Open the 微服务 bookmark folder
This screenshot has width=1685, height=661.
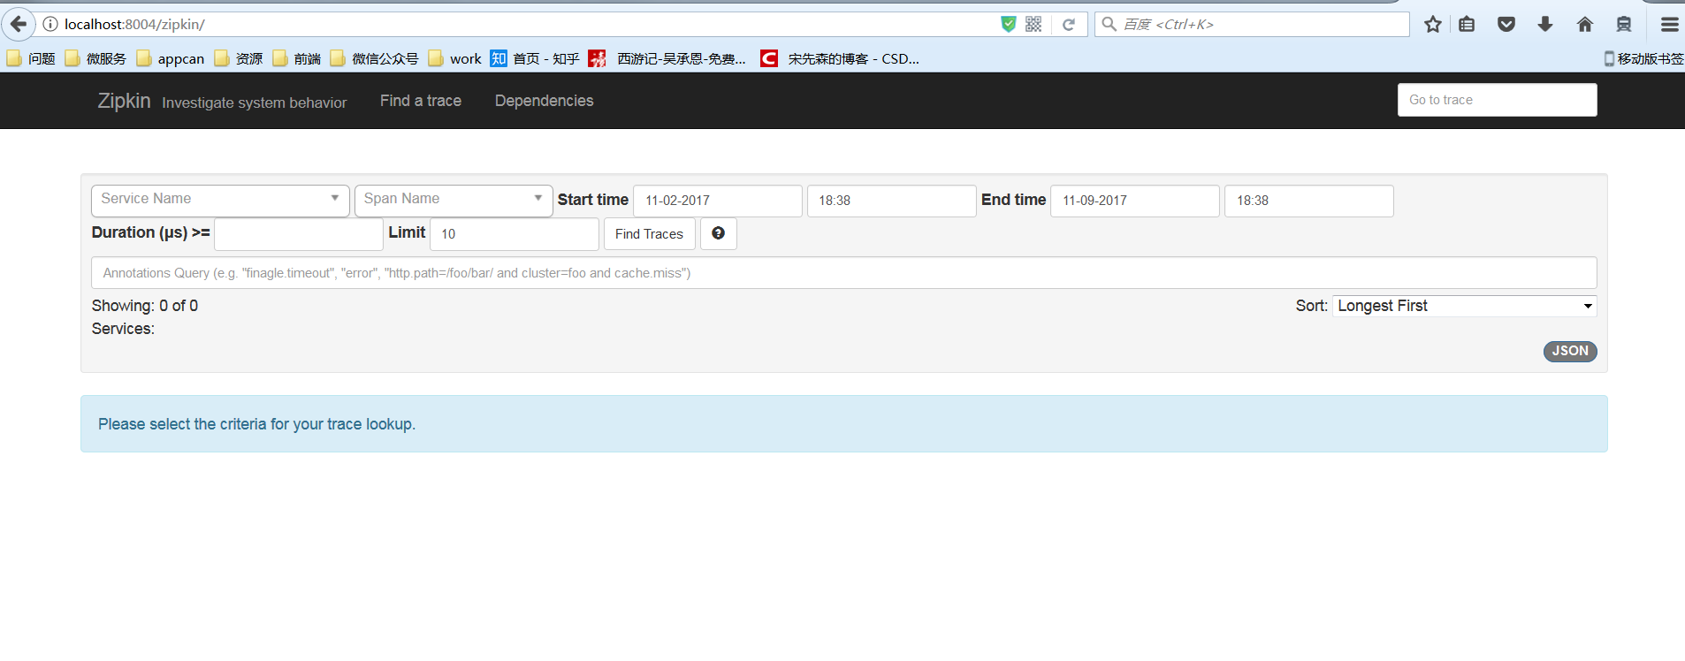[95, 58]
